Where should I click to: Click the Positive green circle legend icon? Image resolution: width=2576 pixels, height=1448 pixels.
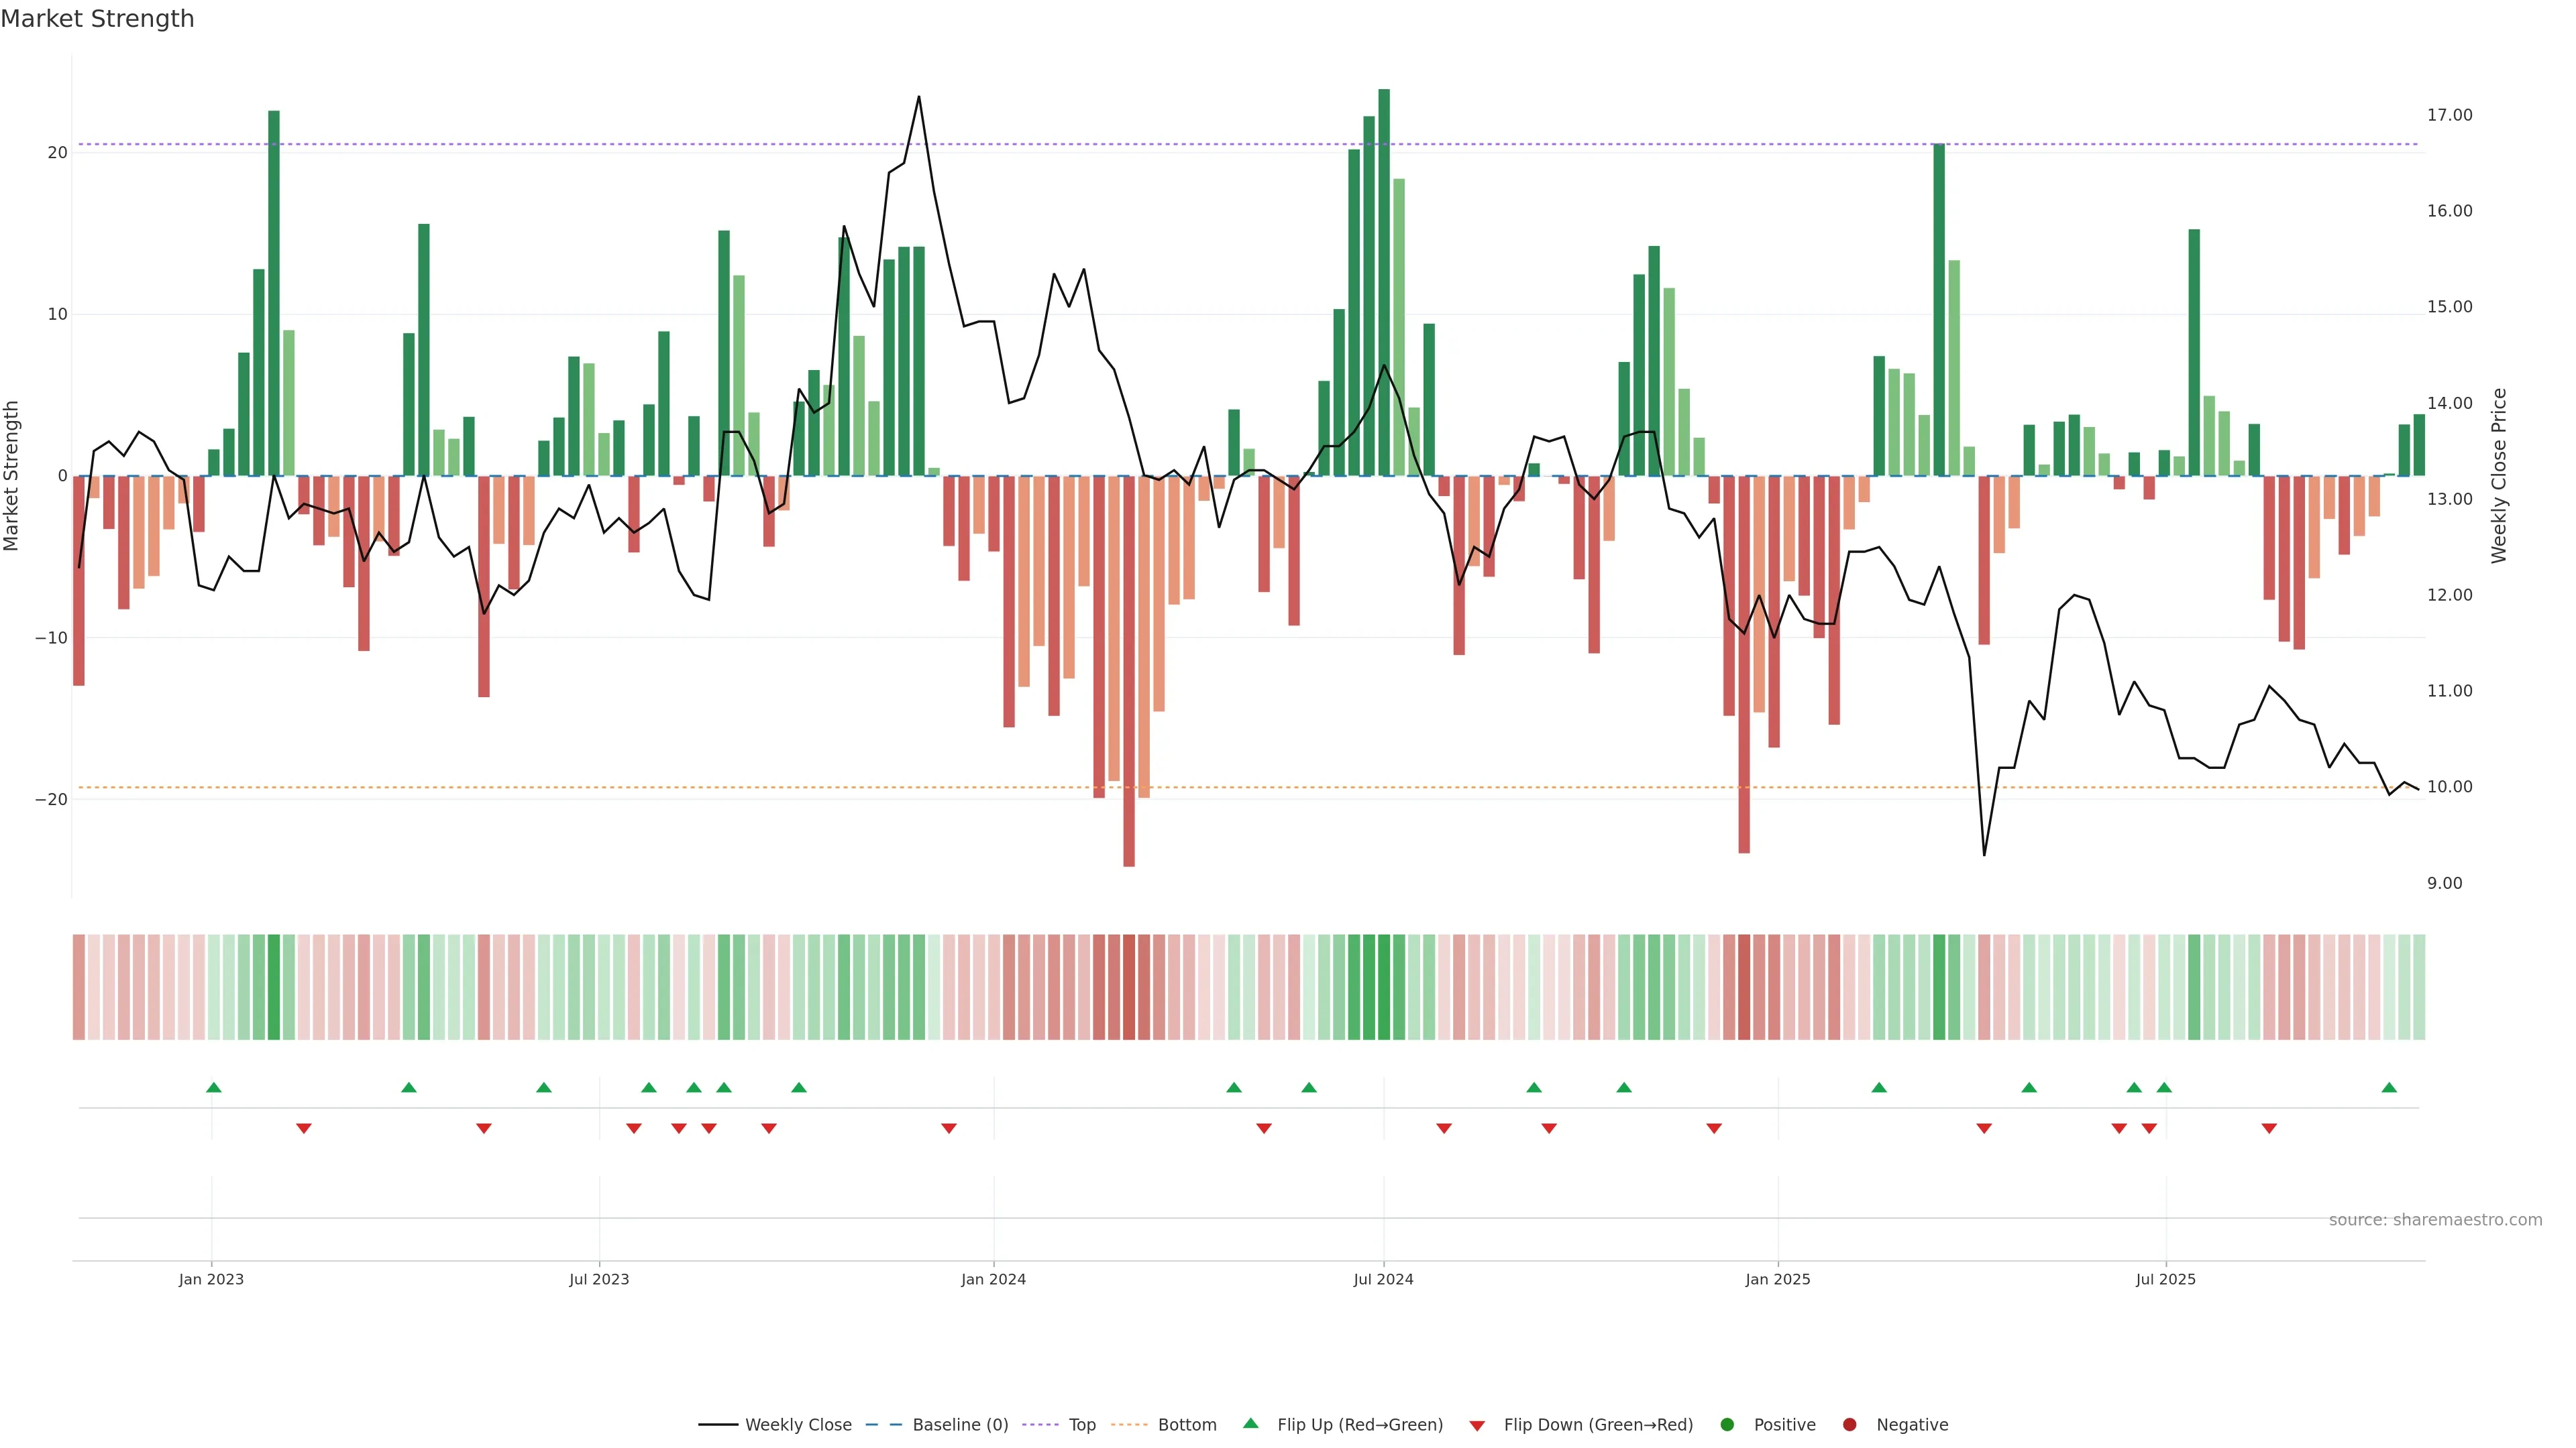tap(1727, 1425)
